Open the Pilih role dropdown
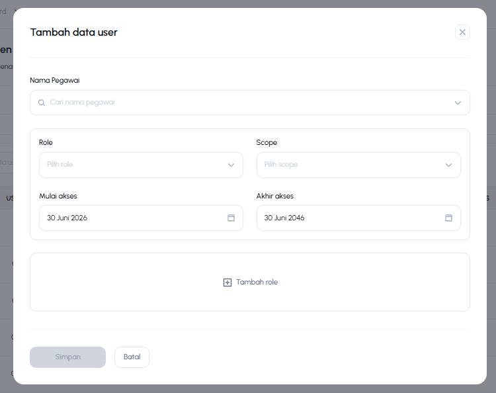This screenshot has height=393, width=496. tap(141, 165)
